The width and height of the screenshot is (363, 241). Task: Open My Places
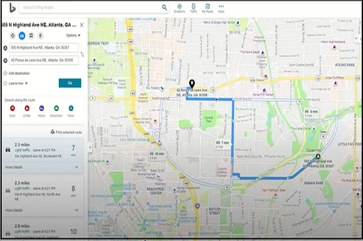(x=207, y=7)
